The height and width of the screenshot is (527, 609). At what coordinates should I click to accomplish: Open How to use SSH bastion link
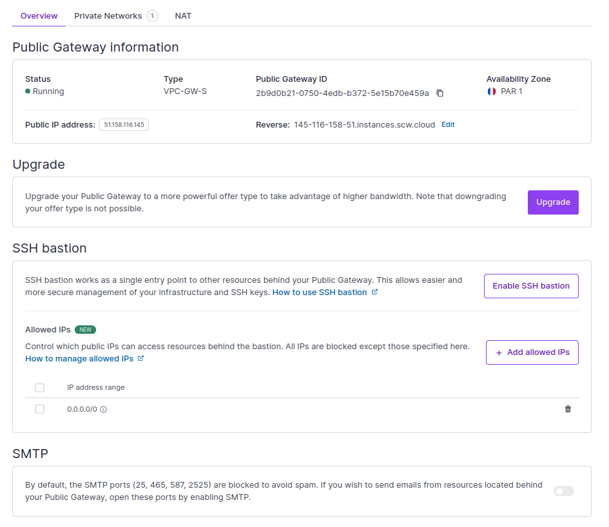click(320, 292)
